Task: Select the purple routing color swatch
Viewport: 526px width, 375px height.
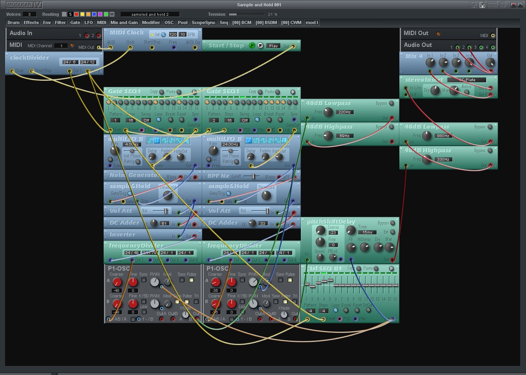Action: 100,14
